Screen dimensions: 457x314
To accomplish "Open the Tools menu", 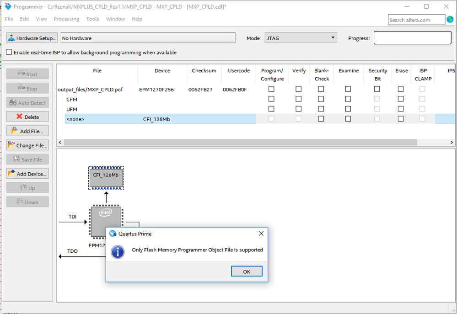I will pyautogui.click(x=92, y=19).
